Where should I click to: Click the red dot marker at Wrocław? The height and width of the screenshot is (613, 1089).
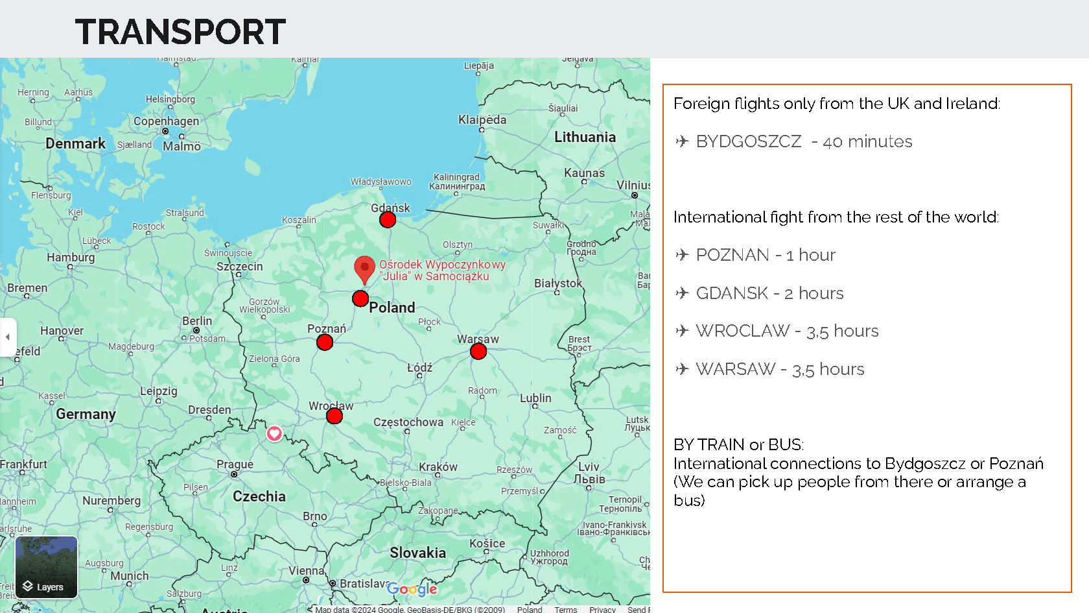(x=334, y=416)
